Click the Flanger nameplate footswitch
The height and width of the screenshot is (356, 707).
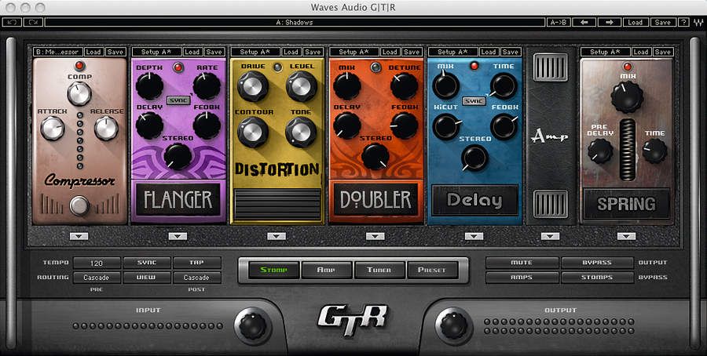click(178, 199)
